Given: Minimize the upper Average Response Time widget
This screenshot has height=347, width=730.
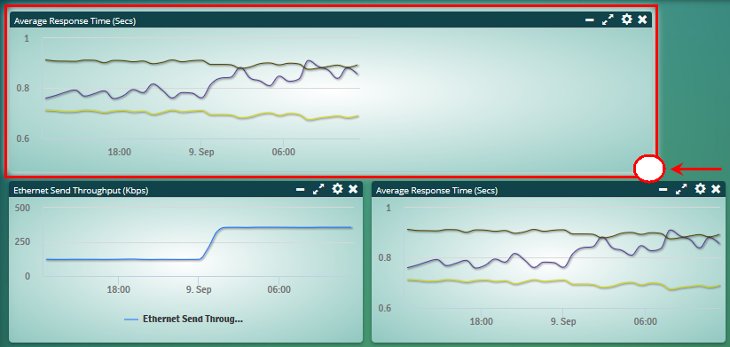Looking at the screenshot, I should coord(589,20).
